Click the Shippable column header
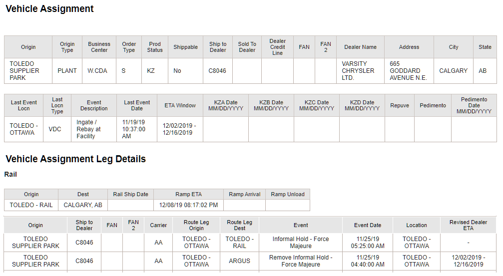Viewport: 503px width, 276px height. coord(185,47)
